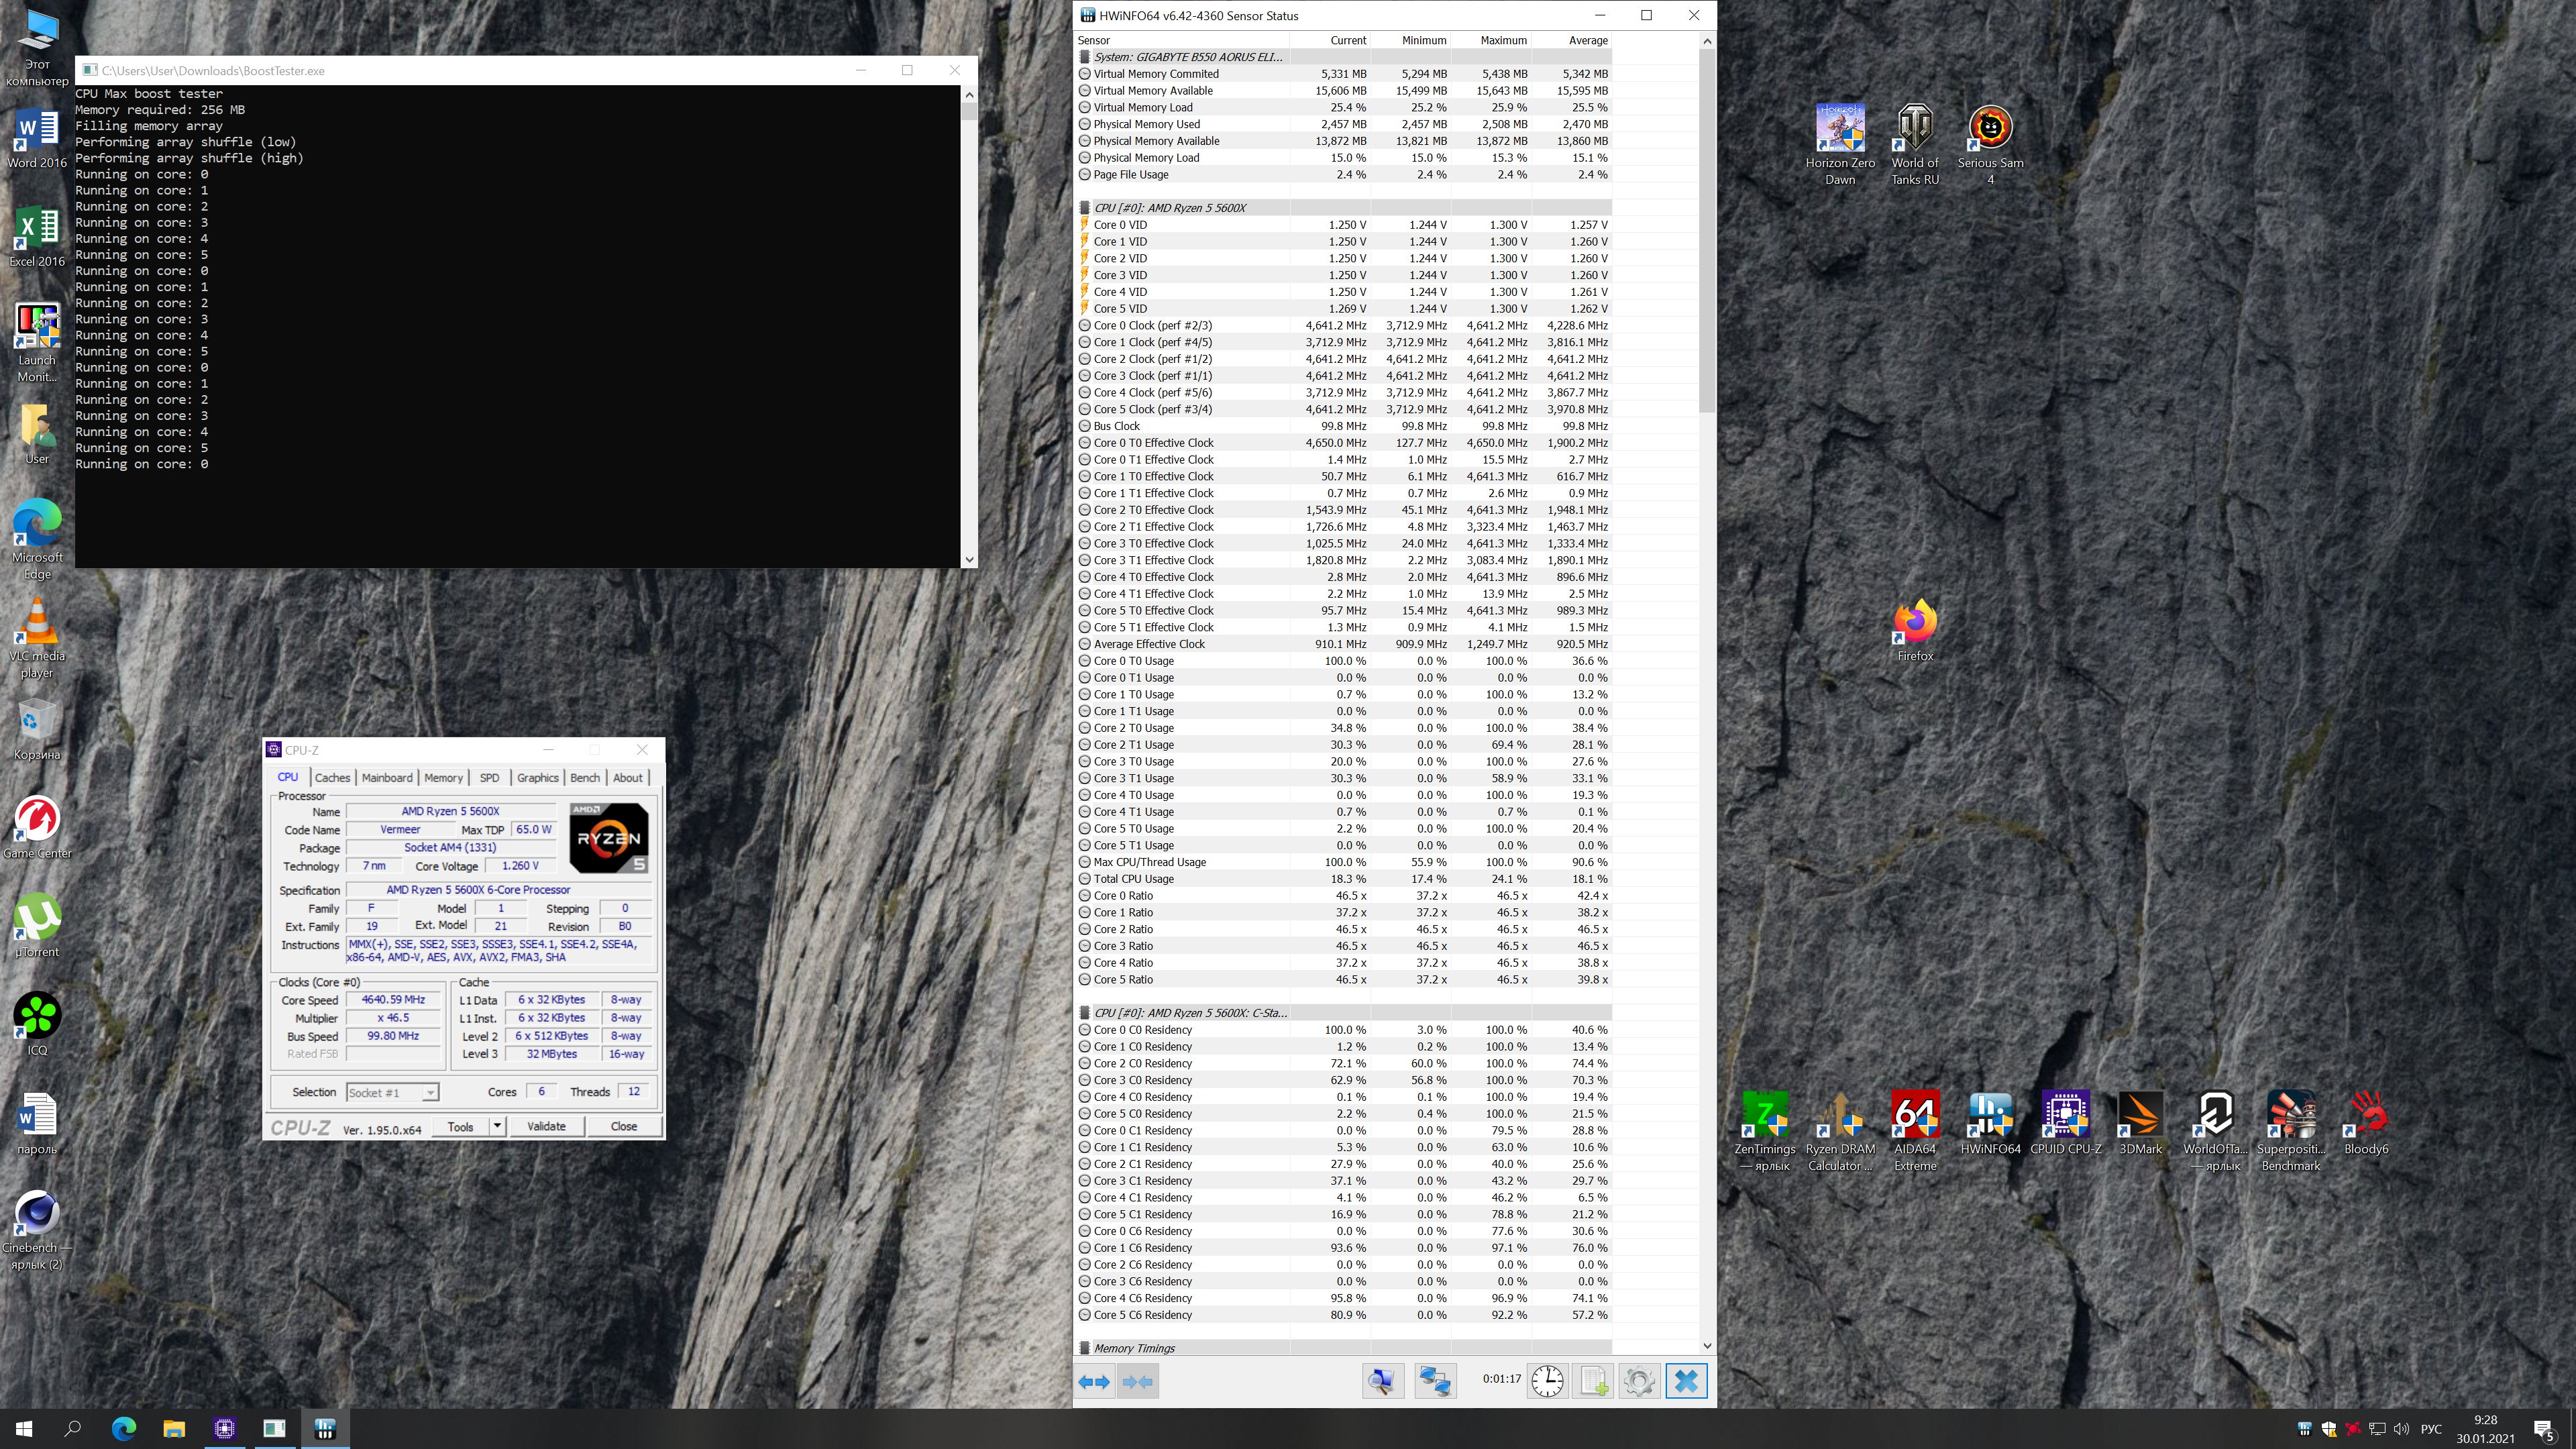Open the Mainboard tab in CPU-Z
Screen dimensions: 2576x1449
pyautogui.click(x=387, y=778)
